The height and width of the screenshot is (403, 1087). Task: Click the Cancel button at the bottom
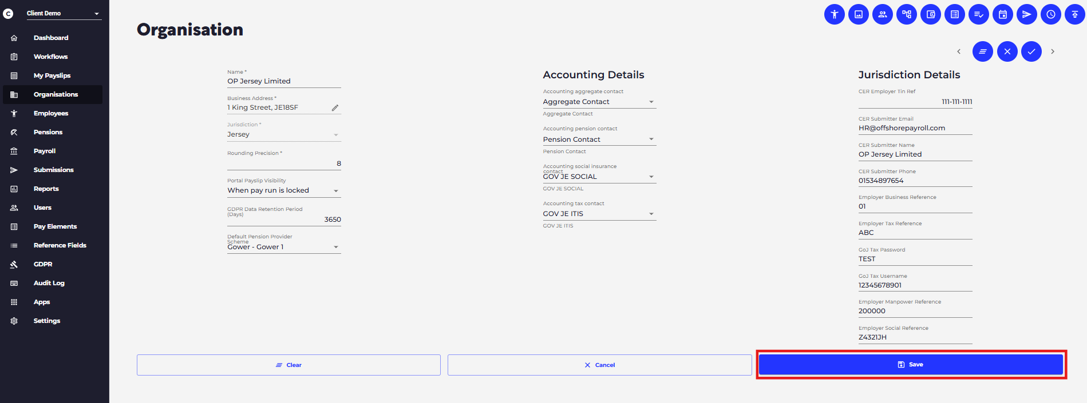(x=599, y=365)
